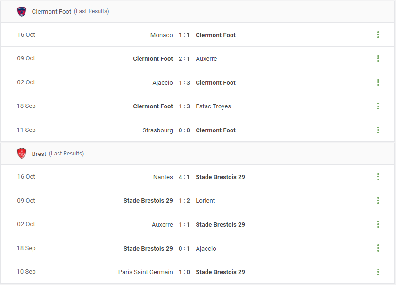Image resolution: width=396 pixels, height=285 pixels.
Task: Open three-dot menu for Stade Brestois 29 vs Lorient
Action: coord(378,200)
